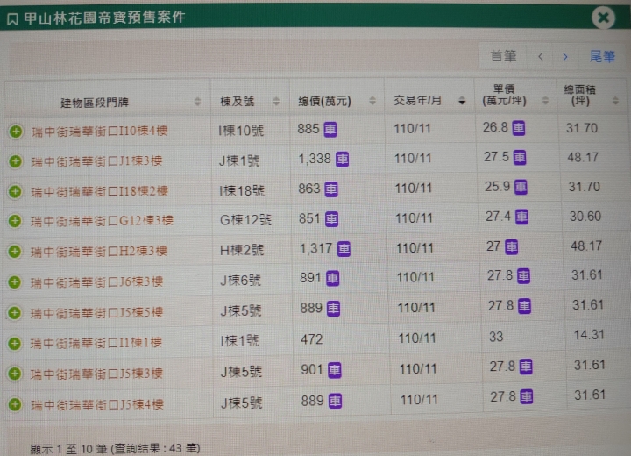Sort by 單價(萬元/坪) column arrows
Screen dimensions: 631x456
click(545, 100)
